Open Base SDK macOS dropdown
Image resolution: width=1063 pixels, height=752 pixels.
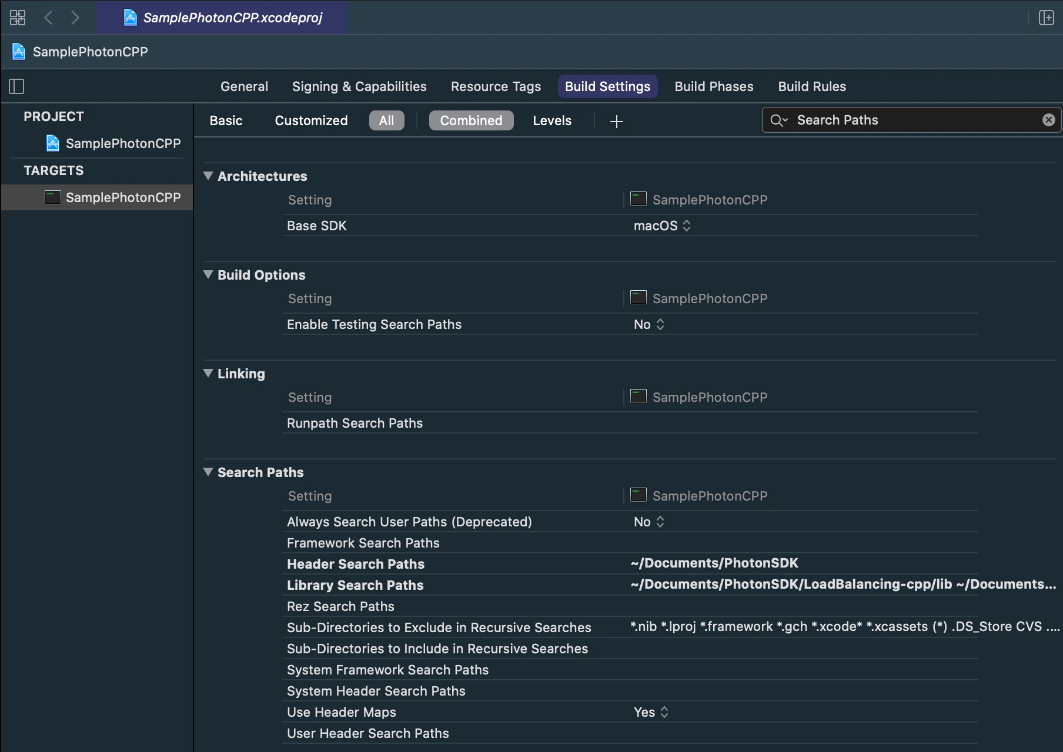663,226
